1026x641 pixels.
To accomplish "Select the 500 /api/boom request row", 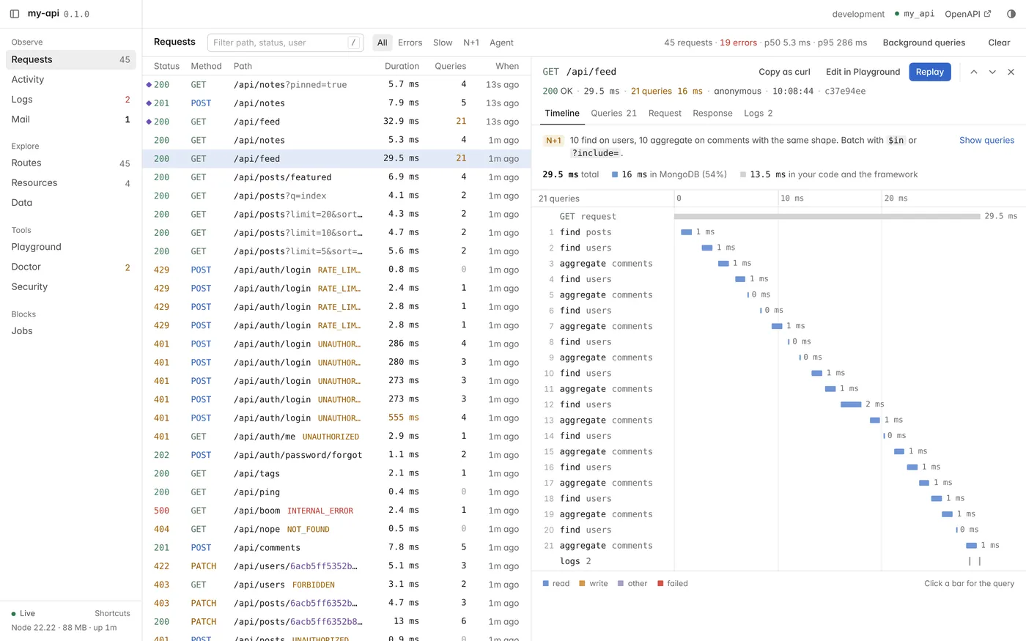I will [336, 511].
